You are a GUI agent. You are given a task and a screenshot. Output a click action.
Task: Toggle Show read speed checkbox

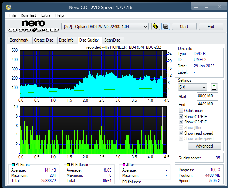pos(181,133)
